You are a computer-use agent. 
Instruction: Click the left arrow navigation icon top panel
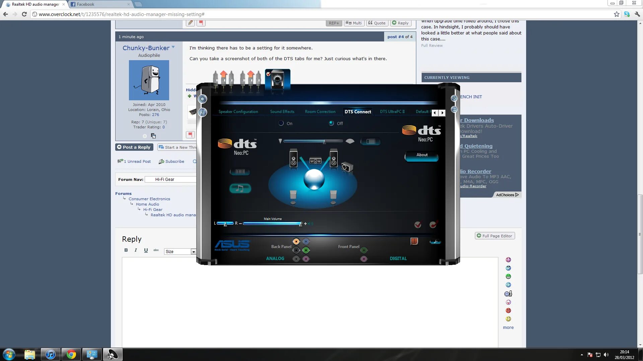tap(435, 112)
